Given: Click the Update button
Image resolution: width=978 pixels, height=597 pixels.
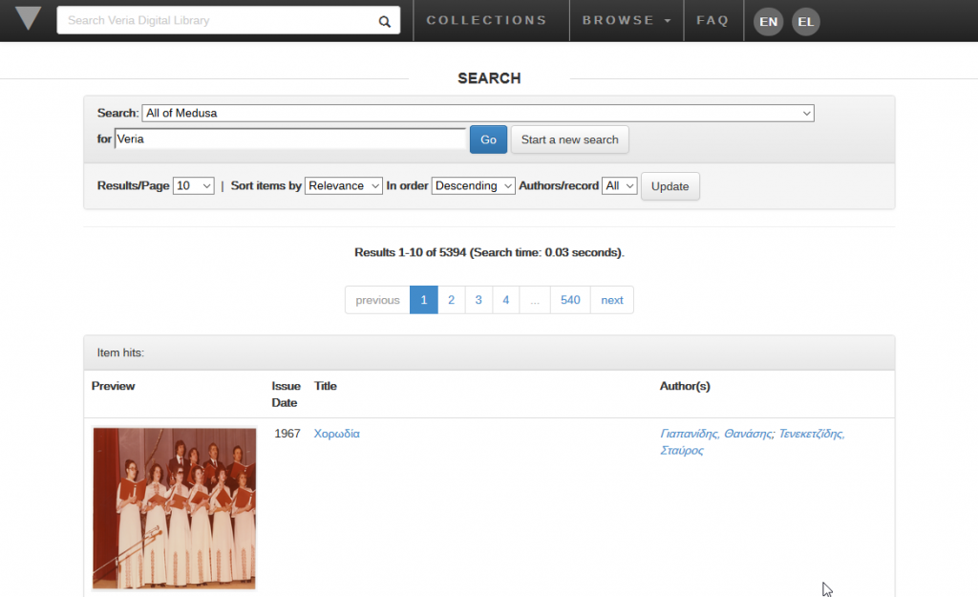Looking at the screenshot, I should point(670,186).
